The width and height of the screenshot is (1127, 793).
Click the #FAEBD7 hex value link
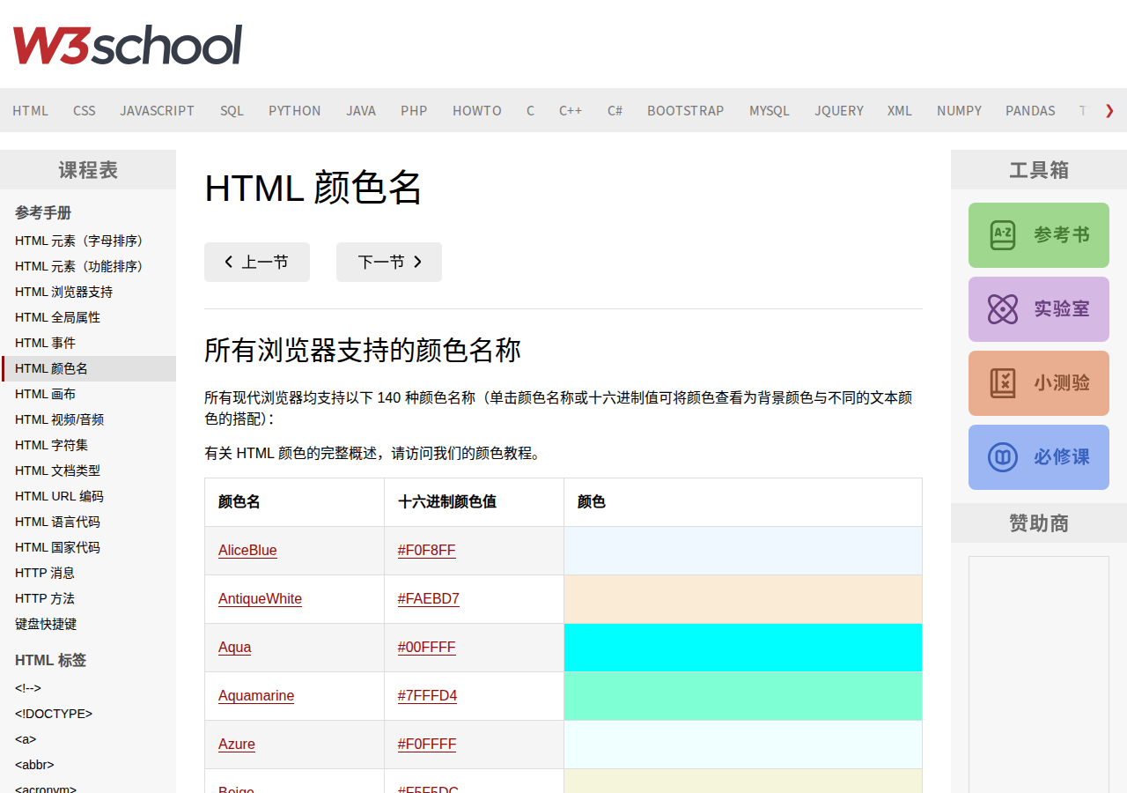[429, 599]
